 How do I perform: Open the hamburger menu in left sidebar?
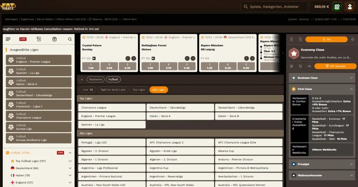click(8, 39)
